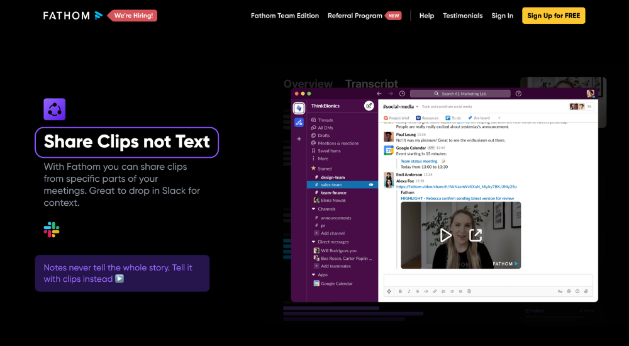Focus the Search A1 Marketing Ltd. field
Screen dimensions: 629x346
click(460, 94)
